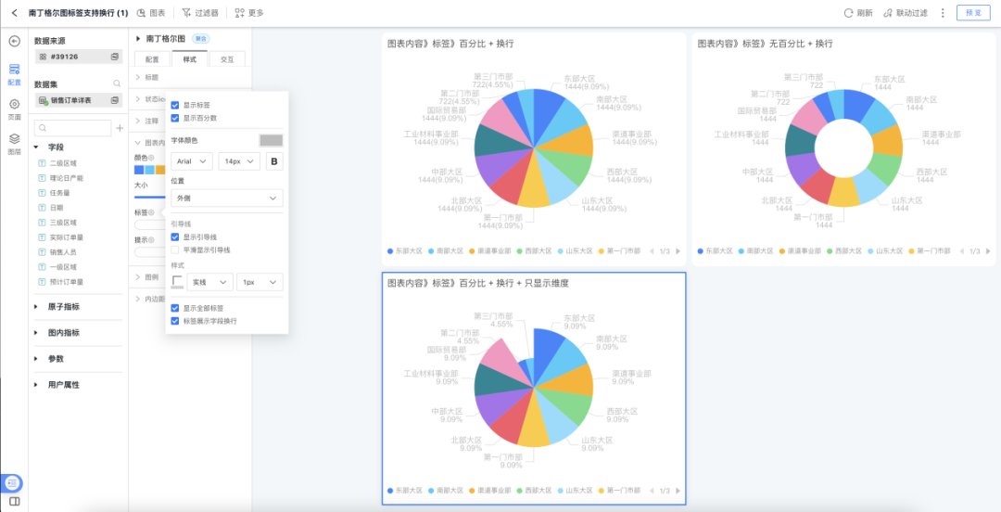The image size is (1001, 512).
Task: Open the 过滤器 filter menu
Action: point(200,13)
